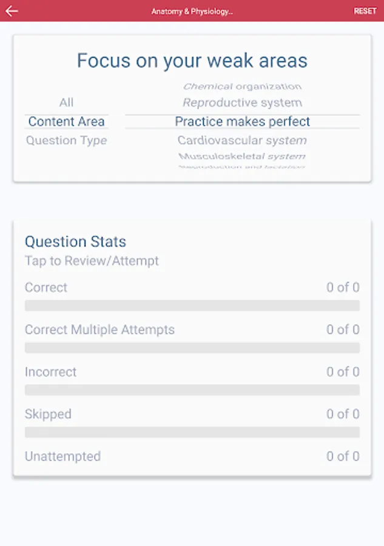The width and height of the screenshot is (384, 546).
Task: Tap the back arrow icon
Action: 12,11
